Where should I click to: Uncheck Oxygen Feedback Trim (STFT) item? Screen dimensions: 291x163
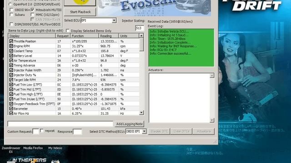click(11, 104)
